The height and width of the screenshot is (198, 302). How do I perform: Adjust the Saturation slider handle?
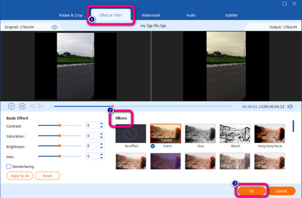[x=60, y=136]
